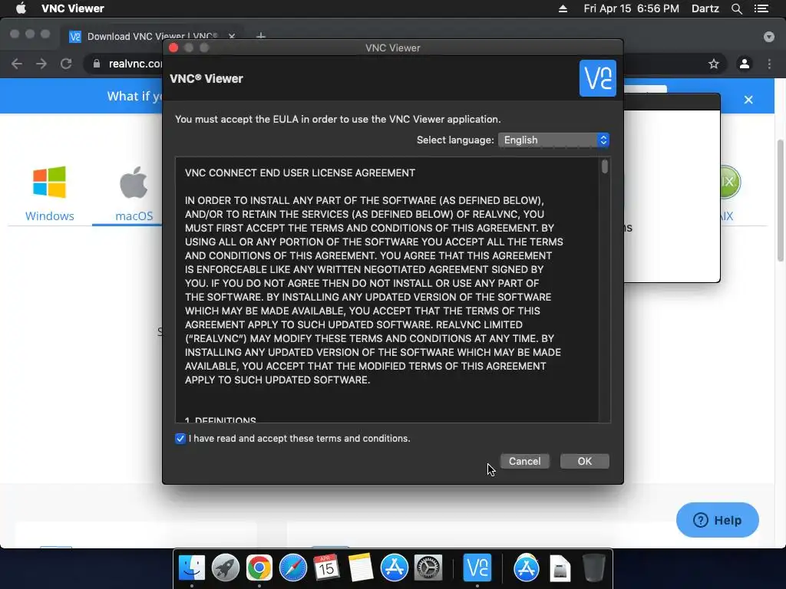This screenshot has width=786, height=589.
Task: Go back in Chrome browser
Action: click(x=17, y=64)
